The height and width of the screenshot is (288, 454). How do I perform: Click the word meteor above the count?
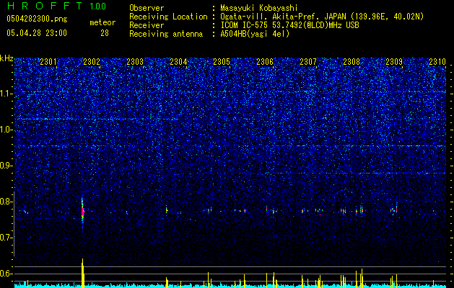point(102,22)
